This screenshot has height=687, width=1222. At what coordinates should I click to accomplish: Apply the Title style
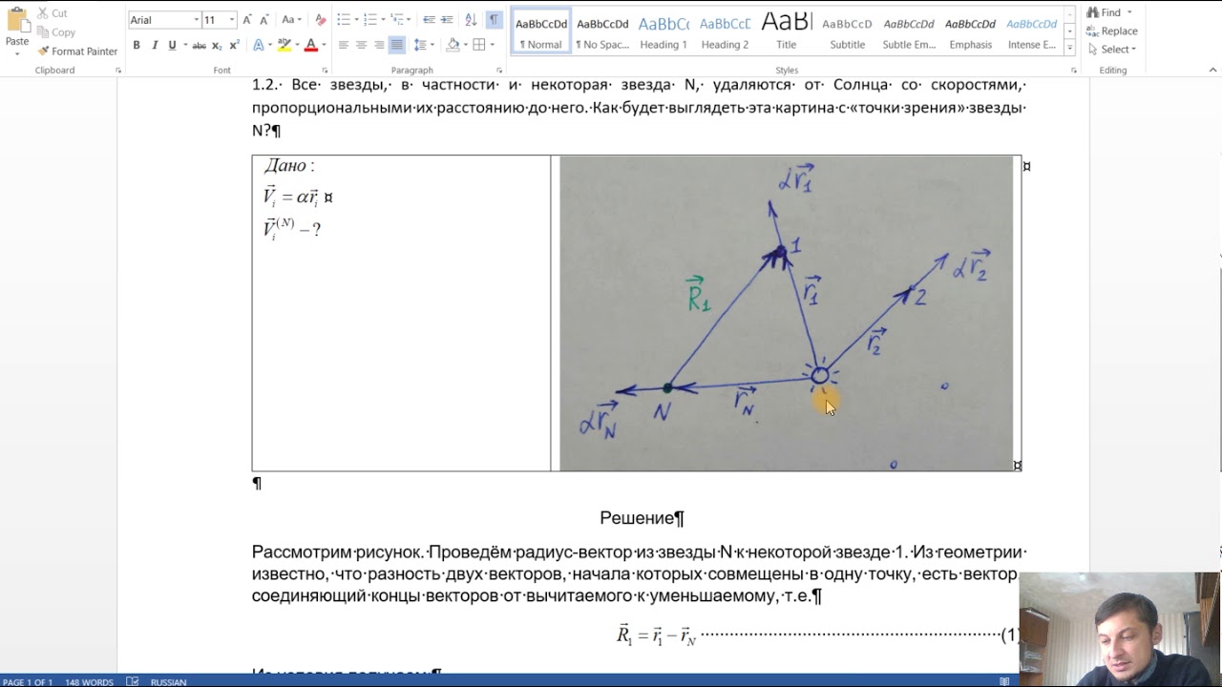786,31
